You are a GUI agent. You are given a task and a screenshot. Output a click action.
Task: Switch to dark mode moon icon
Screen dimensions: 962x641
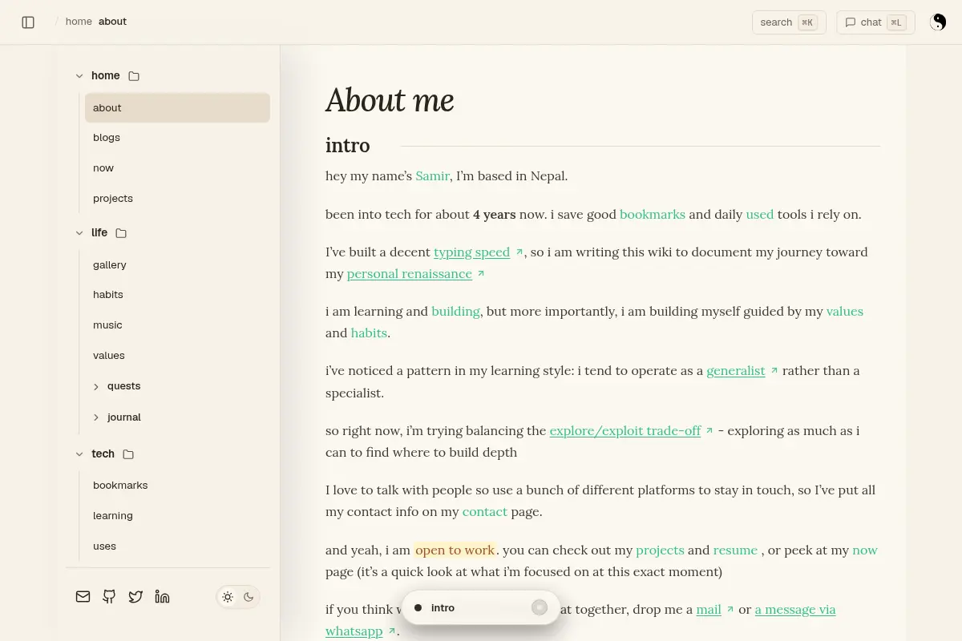point(249,597)
